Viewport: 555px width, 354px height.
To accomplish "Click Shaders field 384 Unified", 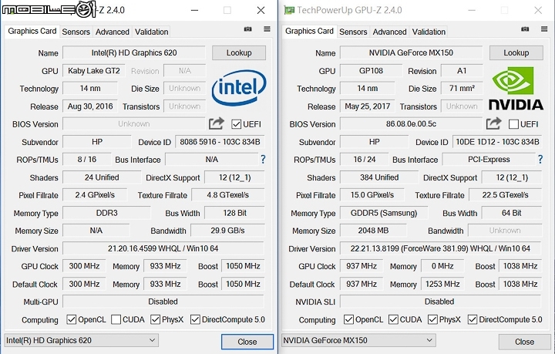I will [x=379, y=177].
